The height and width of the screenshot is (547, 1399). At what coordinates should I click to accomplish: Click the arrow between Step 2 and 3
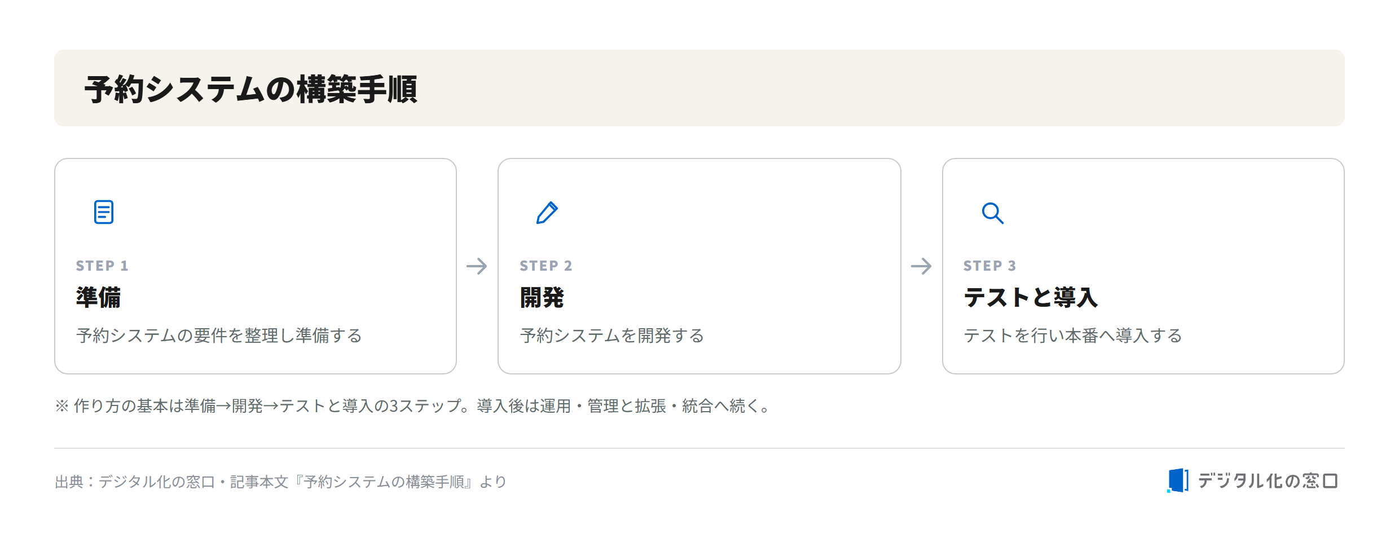click(921, 266)
